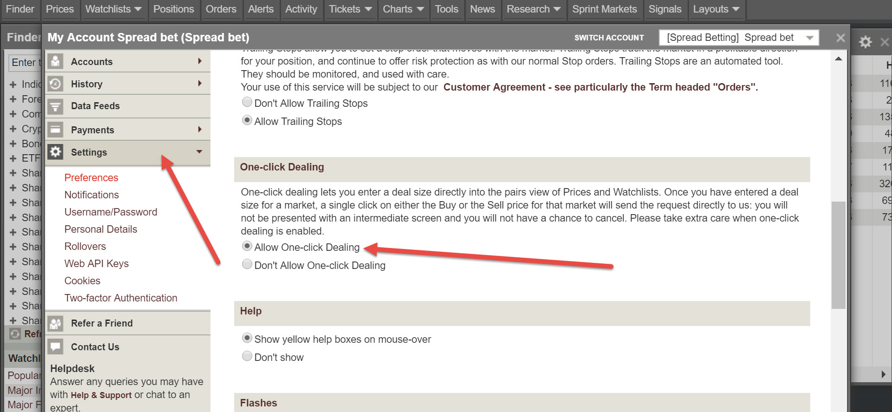892x412 pixels.
Task: Click the Contact Us chat icon
Action: [x=56, y=347]
